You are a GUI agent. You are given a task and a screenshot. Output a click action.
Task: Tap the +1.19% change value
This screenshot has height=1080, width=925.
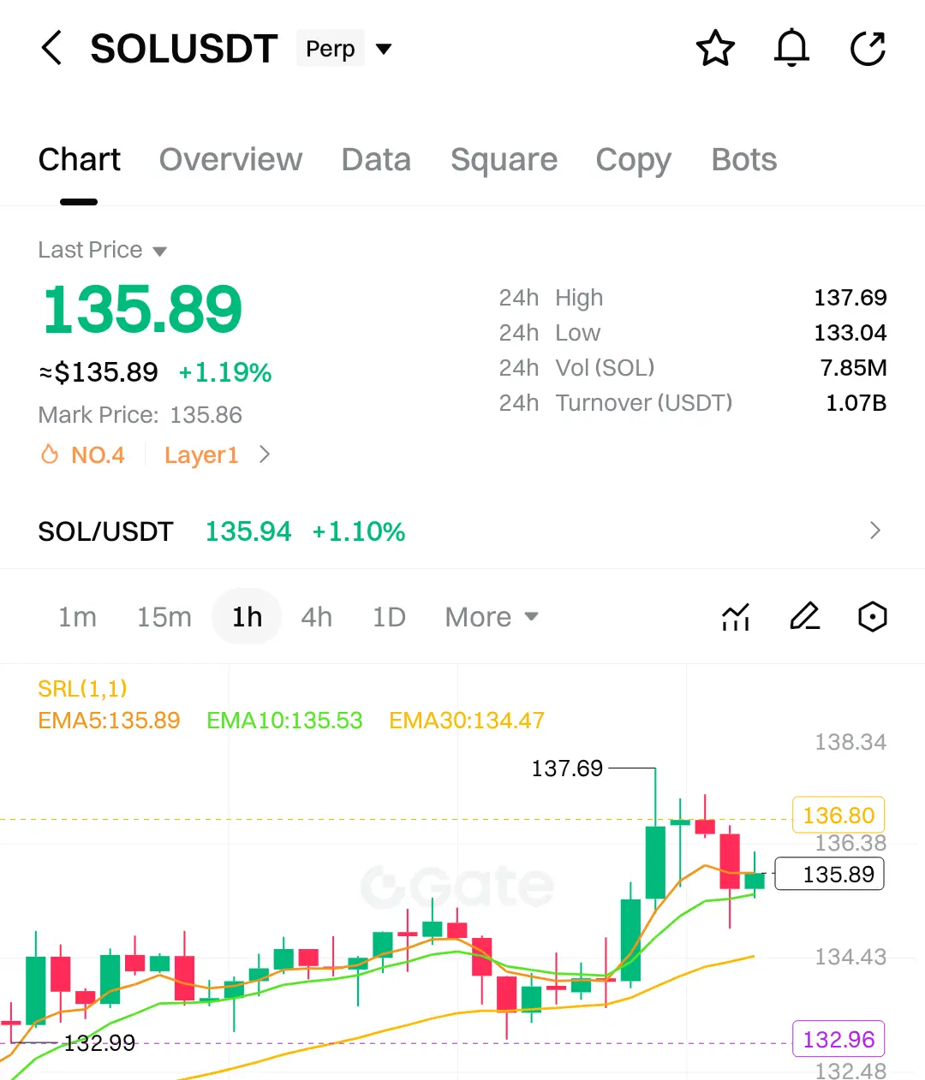tap(225, 372)
